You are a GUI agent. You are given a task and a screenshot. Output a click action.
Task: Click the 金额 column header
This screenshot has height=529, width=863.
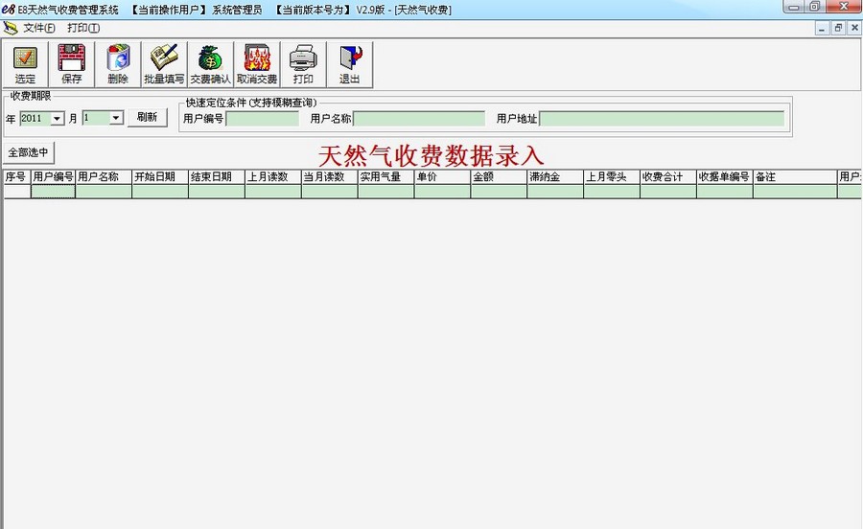point(499,177)
